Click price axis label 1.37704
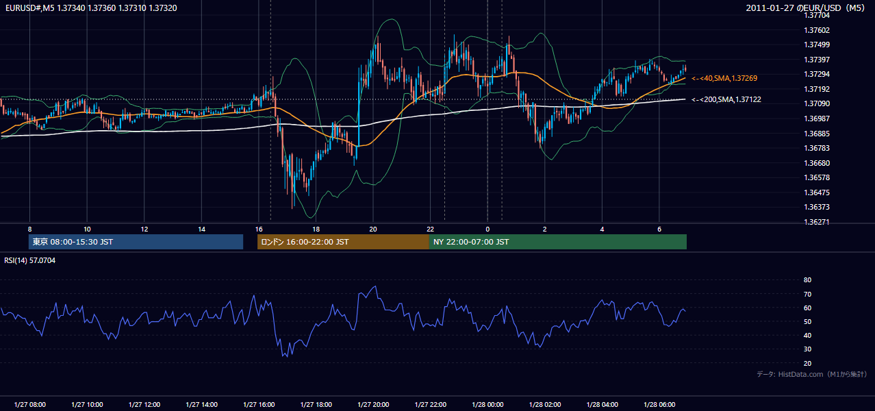 point(817,16)
